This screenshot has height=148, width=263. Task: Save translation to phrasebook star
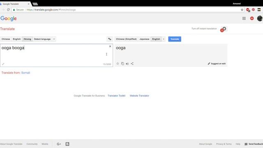[x=118, y=64]
